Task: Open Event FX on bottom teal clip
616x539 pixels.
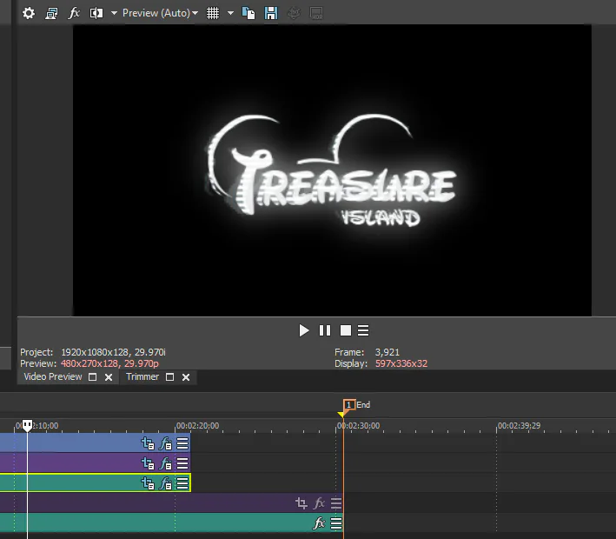Action: (319, 523)
